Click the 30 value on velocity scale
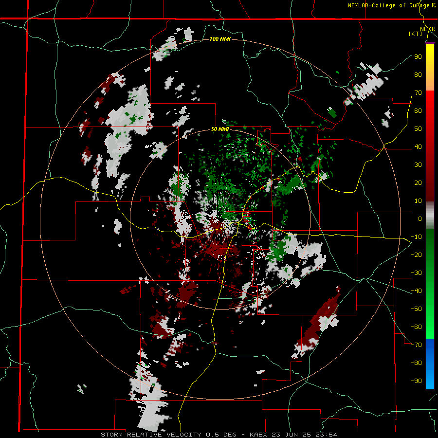 click(418, 165)
